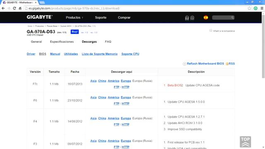The height and width of the screenshot is (149, 265).
Task: Open the green extension icon in toolbar
Action: click(255, 8)
